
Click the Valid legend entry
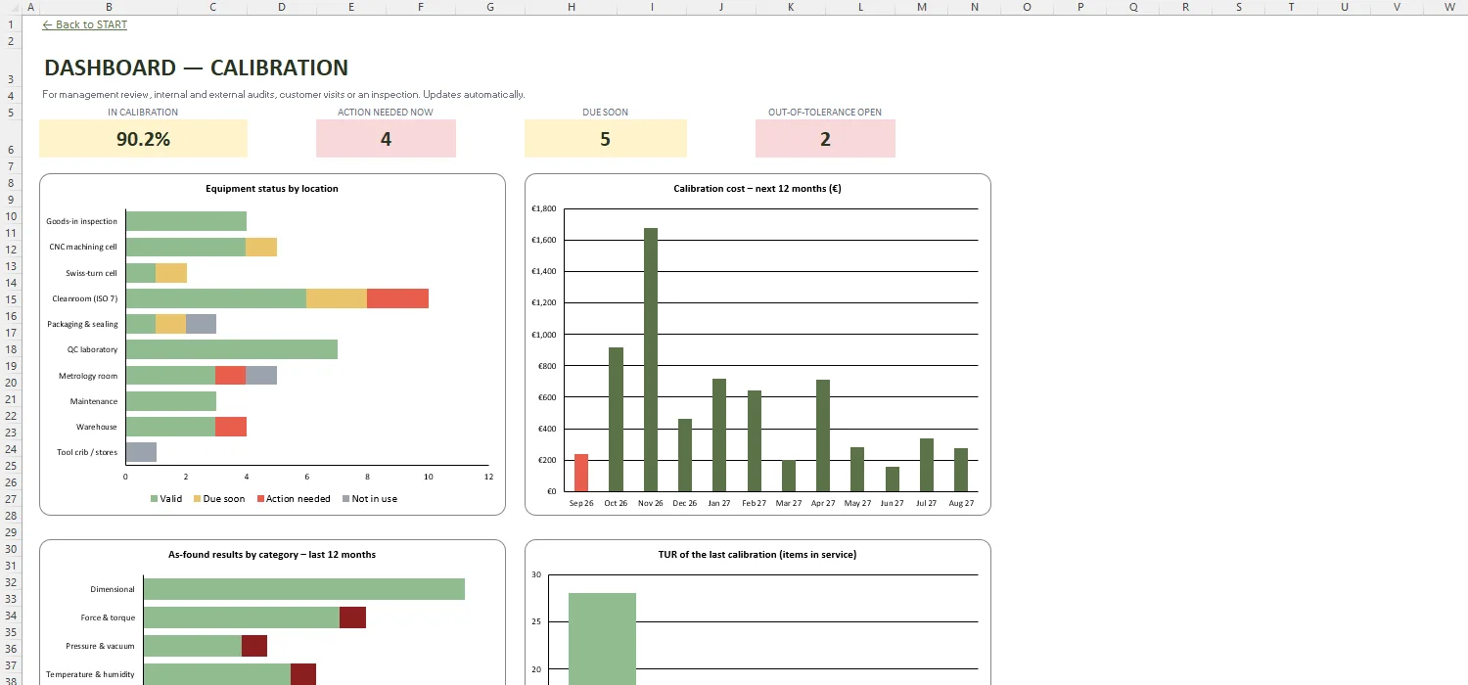click(166, 499)
